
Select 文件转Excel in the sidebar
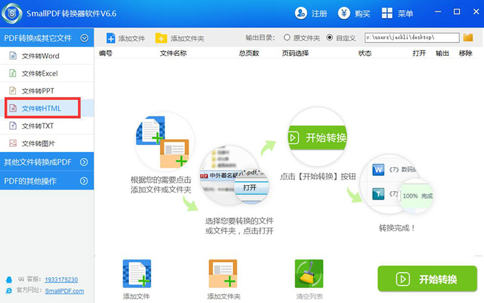[40, 74]
